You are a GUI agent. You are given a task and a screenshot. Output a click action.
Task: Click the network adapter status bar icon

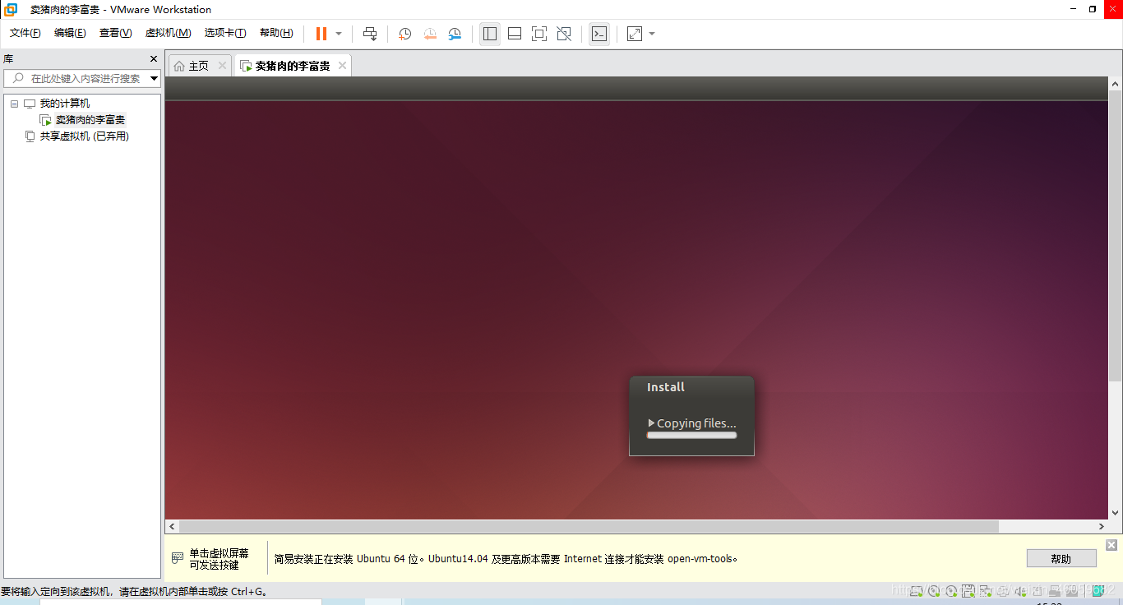985,590
